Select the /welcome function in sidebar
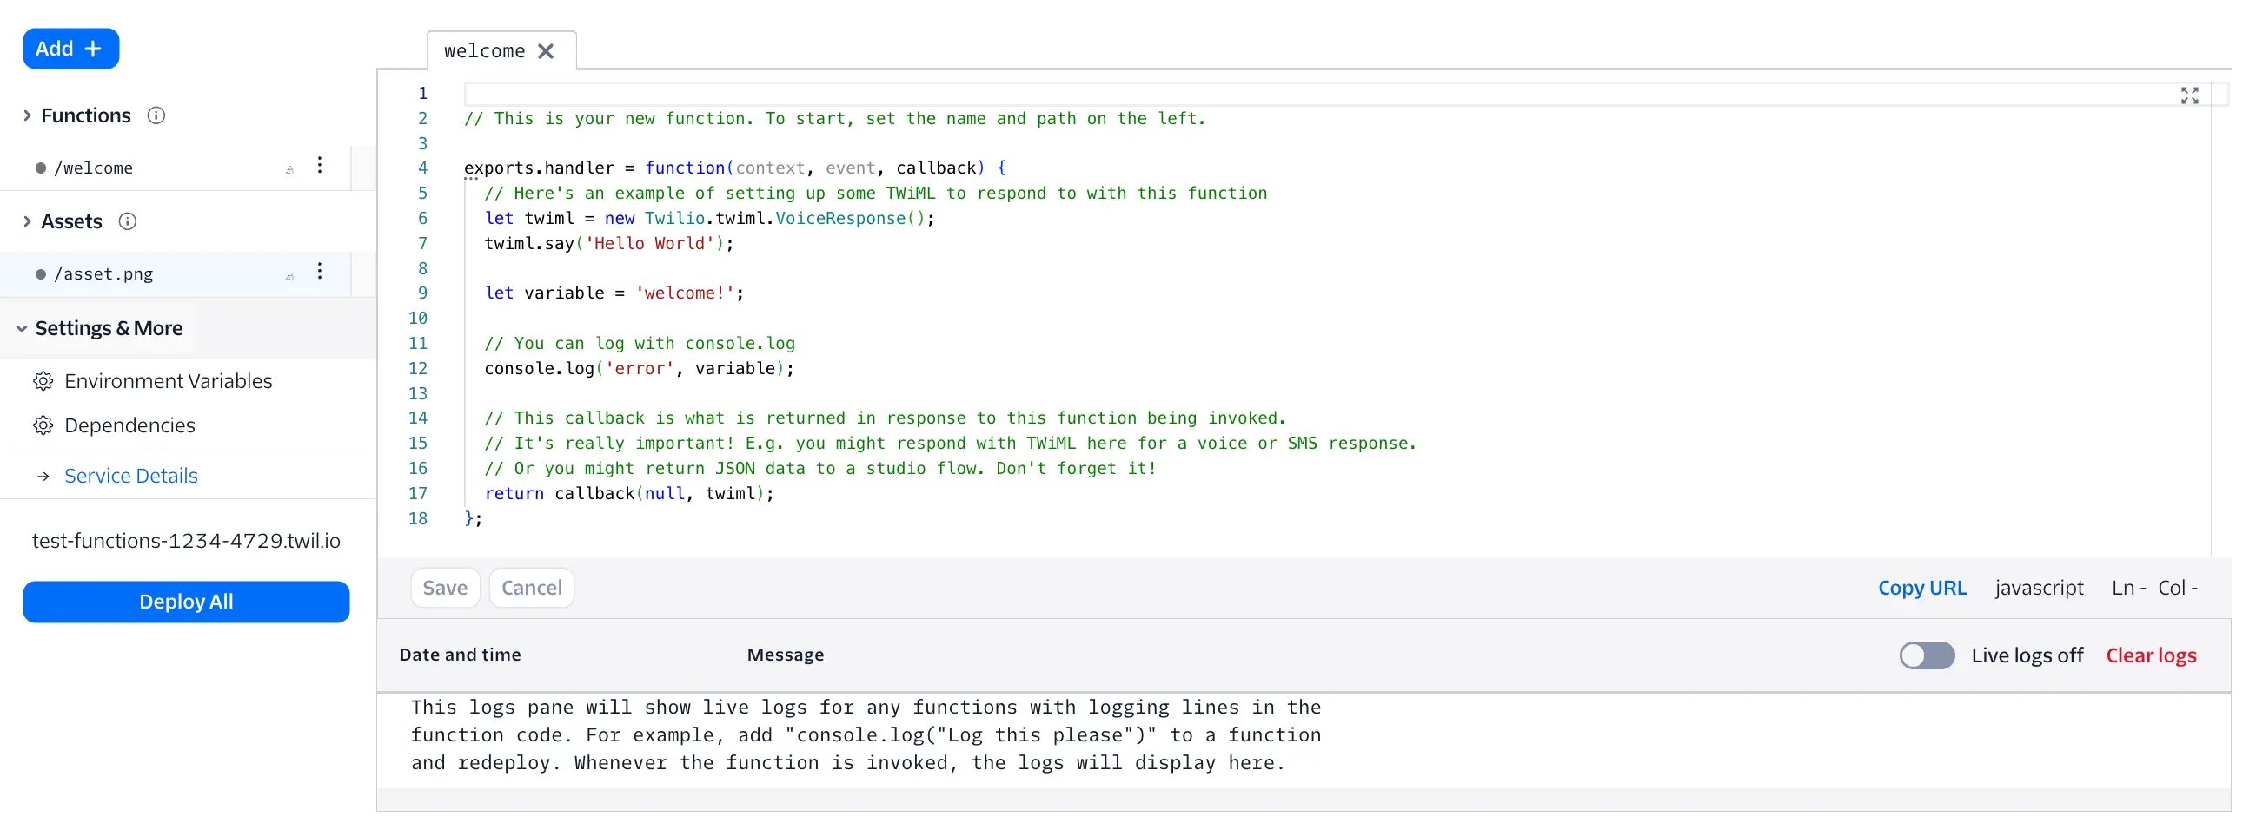Viewport: 2256px width, 823px height. (x=94, y=168)
